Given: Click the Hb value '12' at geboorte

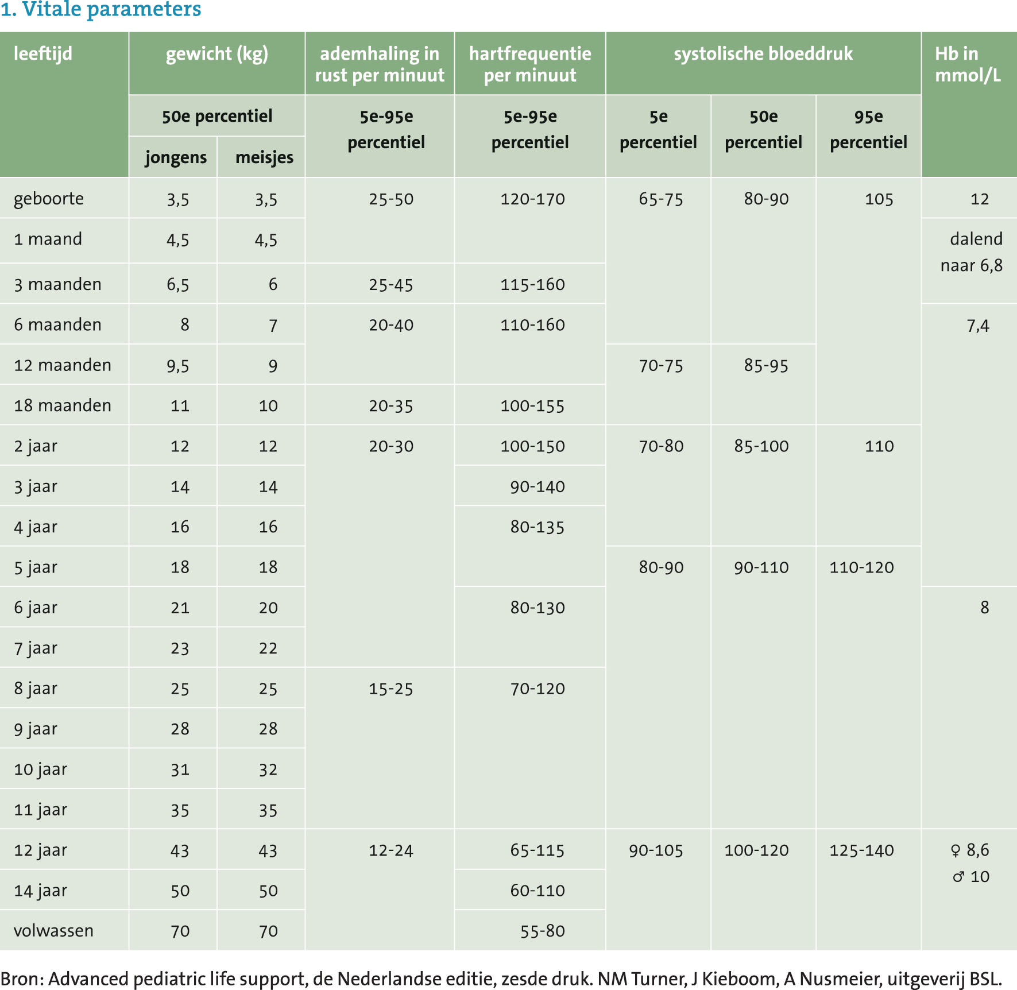Looking at the screenshot, I should pyautogui.click(x=980, y=199).
